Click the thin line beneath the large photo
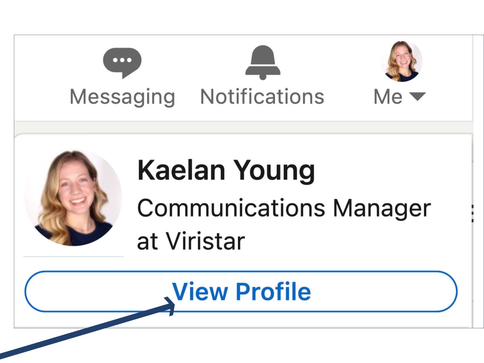The height and width of the screenshot is (363, 484). 73,256
